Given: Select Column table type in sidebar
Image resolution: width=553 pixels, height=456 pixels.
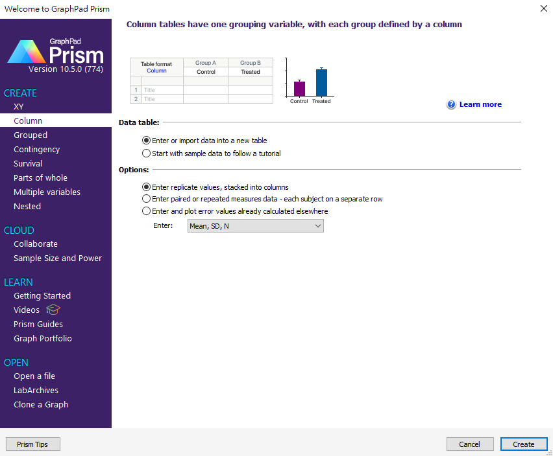Looking at the screenshot, I should (56, 120).
